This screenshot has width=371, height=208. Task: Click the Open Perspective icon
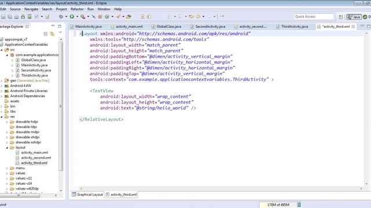coord(341,17)
